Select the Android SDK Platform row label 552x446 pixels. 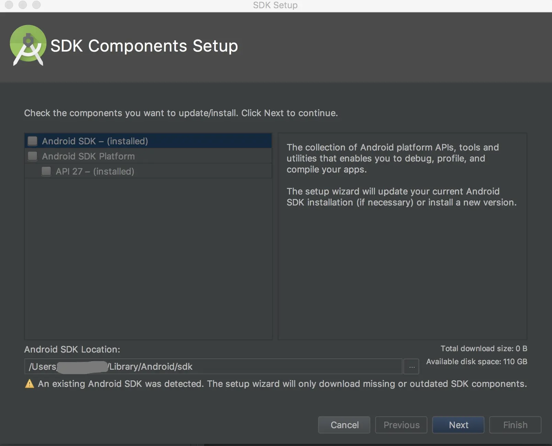(88, 156)
